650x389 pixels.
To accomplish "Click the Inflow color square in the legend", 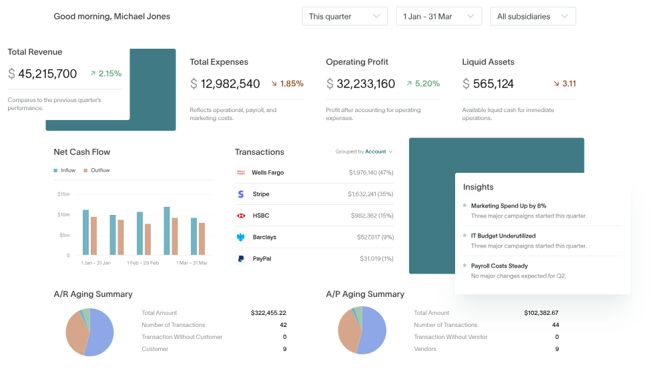I will click(x=55, y=170).
